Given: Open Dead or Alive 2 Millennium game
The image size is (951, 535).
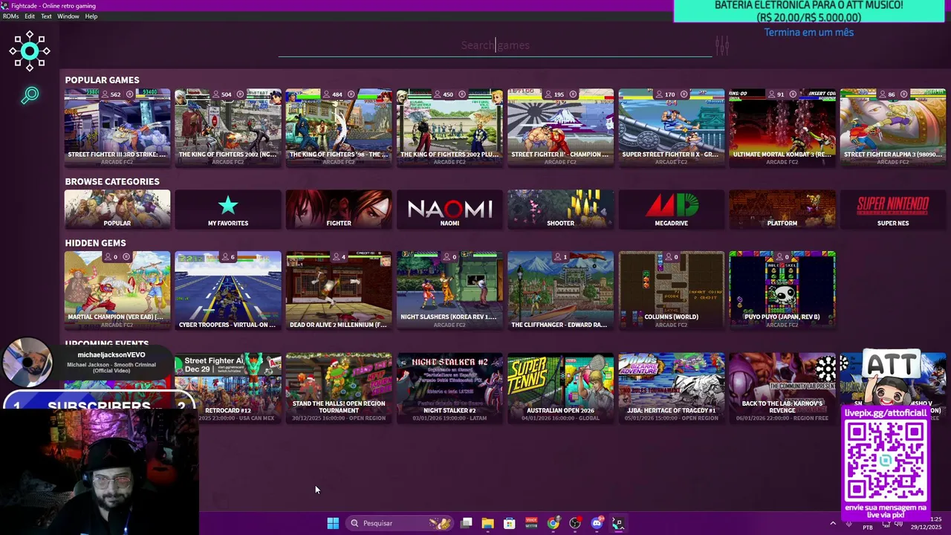Looking at the screenshot, I should pyautogui.click(x=339, y=290).
